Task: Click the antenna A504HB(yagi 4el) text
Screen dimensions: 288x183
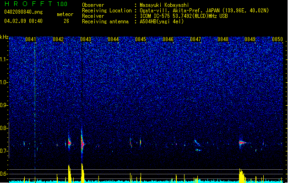Action: 162,22
